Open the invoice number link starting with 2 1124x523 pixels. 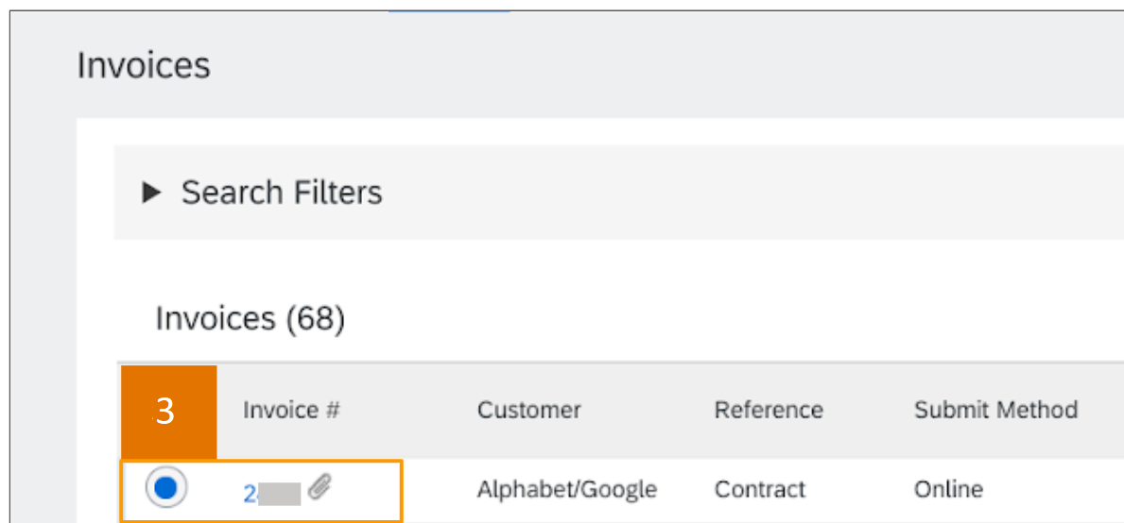point(250,494)
